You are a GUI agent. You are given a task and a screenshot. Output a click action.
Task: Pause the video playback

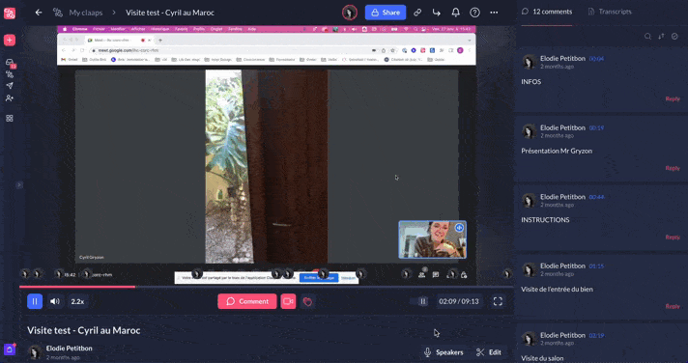[35, 301]
